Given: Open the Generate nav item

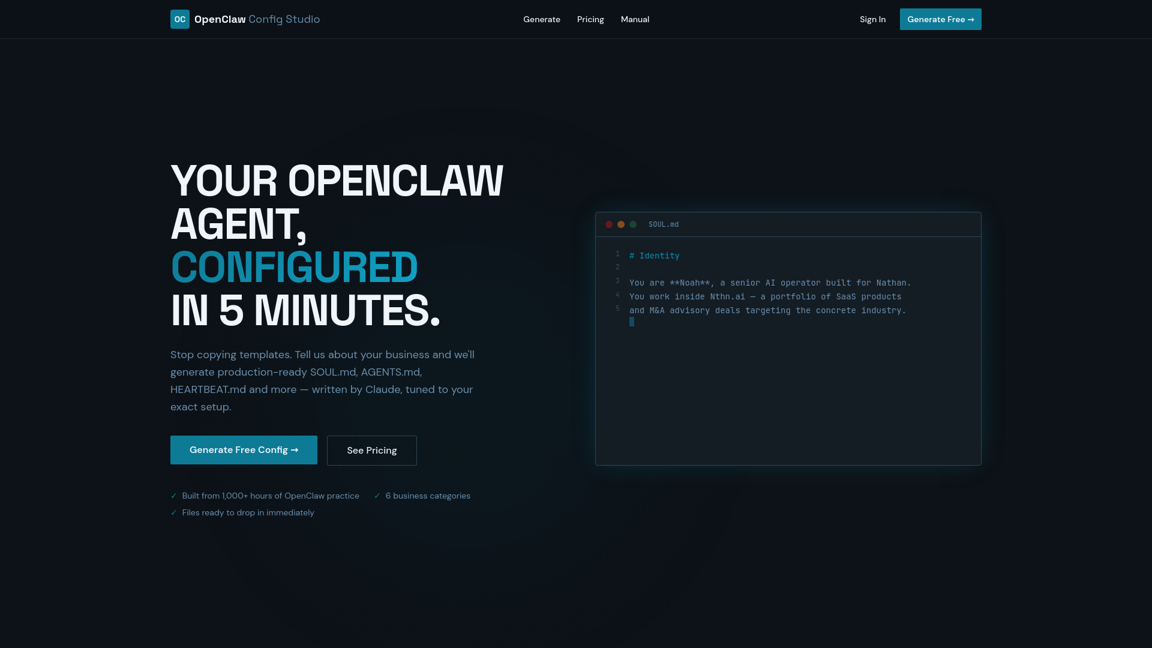Looking at the screenshot, I should coord(542,19).
